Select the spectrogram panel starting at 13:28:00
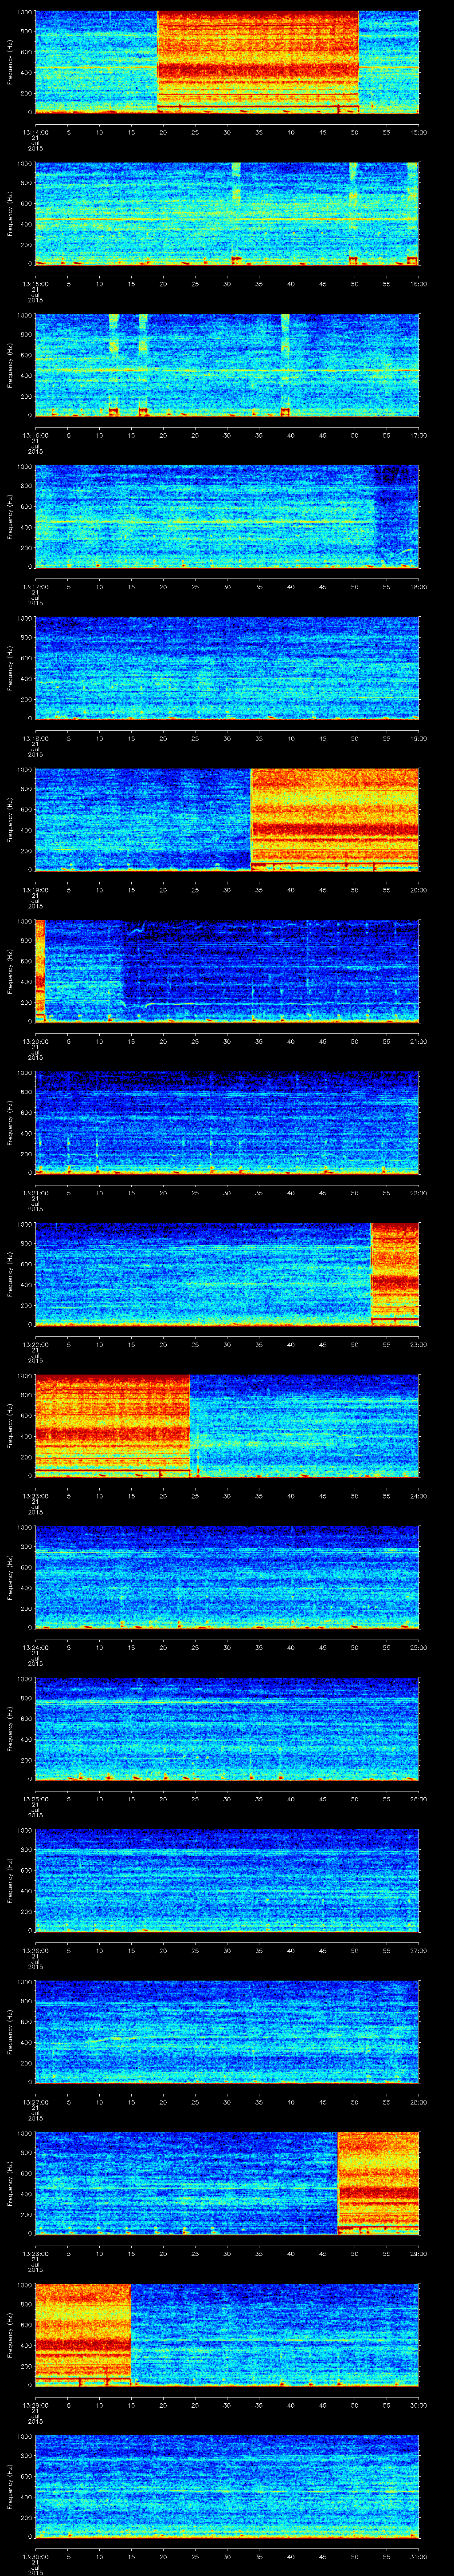454x2576 pixels. click(227, 2183)
